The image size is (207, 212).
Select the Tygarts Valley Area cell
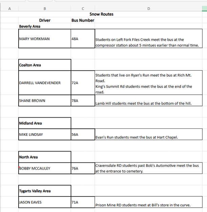(x=44, y=191)
